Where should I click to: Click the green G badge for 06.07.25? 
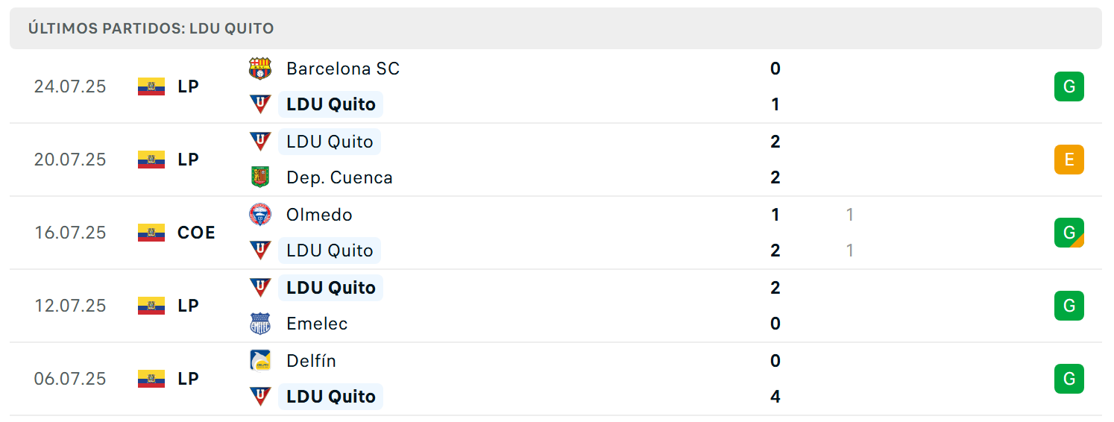[x=1069, y=379]
